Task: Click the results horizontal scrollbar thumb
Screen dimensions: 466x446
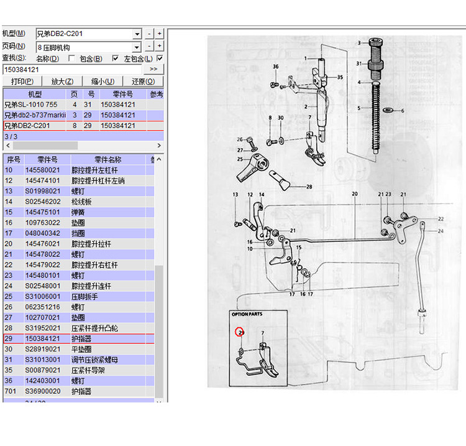Action: pyautogui.click(x=45, y=146)
